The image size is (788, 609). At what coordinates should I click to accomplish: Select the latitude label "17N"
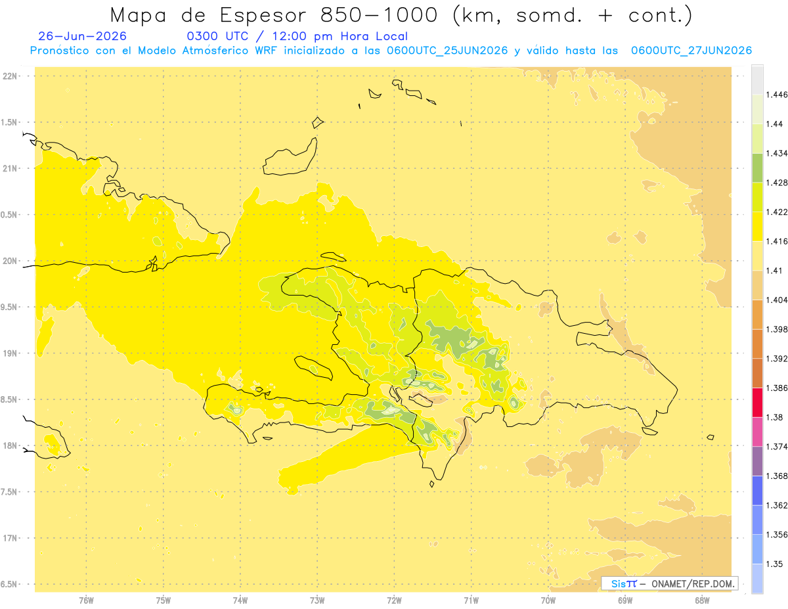11,538
